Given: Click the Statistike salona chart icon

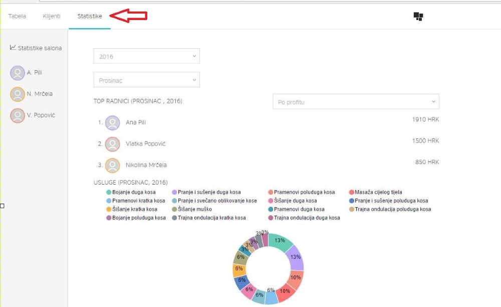Looking at the screenshot, I should 13,48.
